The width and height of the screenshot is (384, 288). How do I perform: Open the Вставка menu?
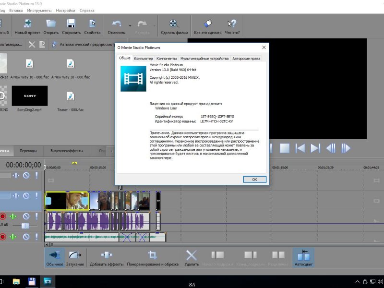(x=16, y=11)
